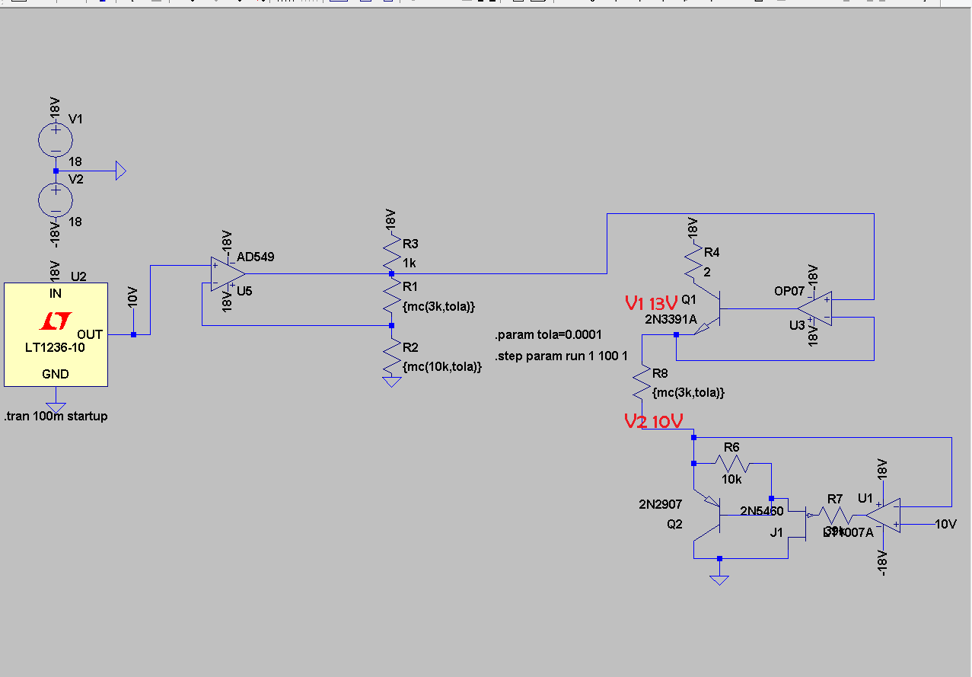Select resistor R6 symbol

[731, 463]
